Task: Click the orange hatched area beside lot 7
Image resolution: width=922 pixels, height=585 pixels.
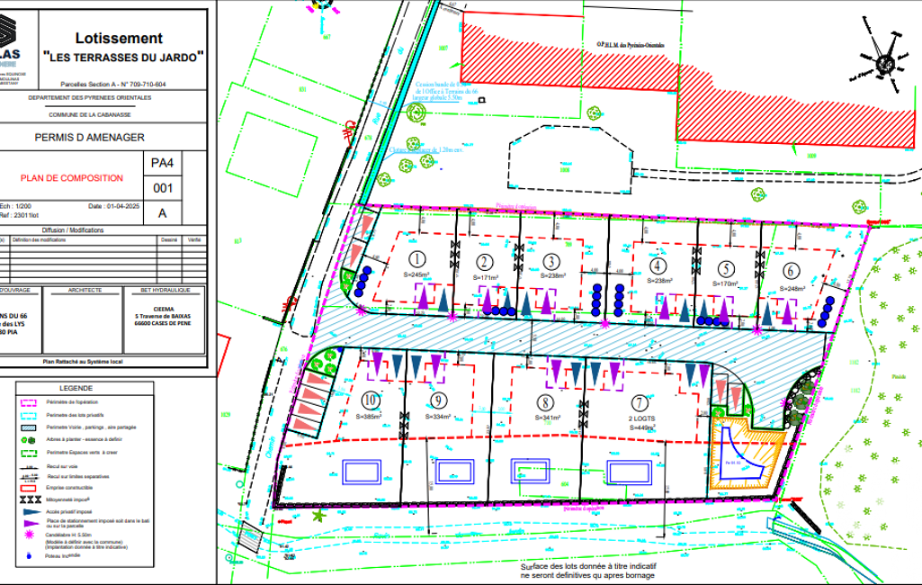Action: 745,456
